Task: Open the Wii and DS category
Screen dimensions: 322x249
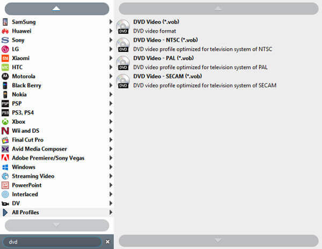Action: tap(57, 131)
